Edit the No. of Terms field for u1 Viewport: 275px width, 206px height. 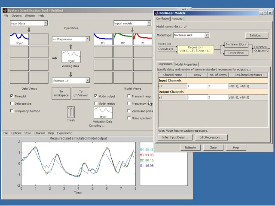point(218,86)
